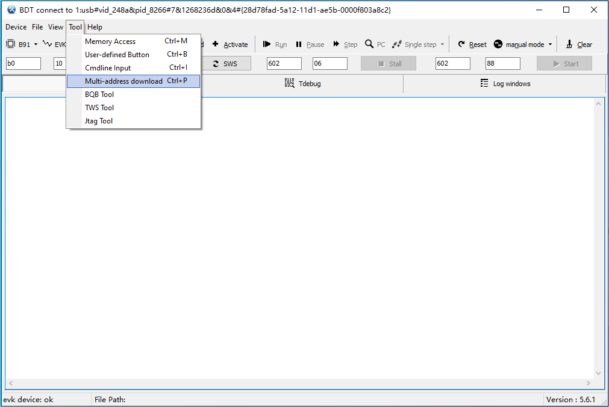Viewport: 609px width, 407px height.
Task: Open the BQB Tool
Action: (134, 95)
